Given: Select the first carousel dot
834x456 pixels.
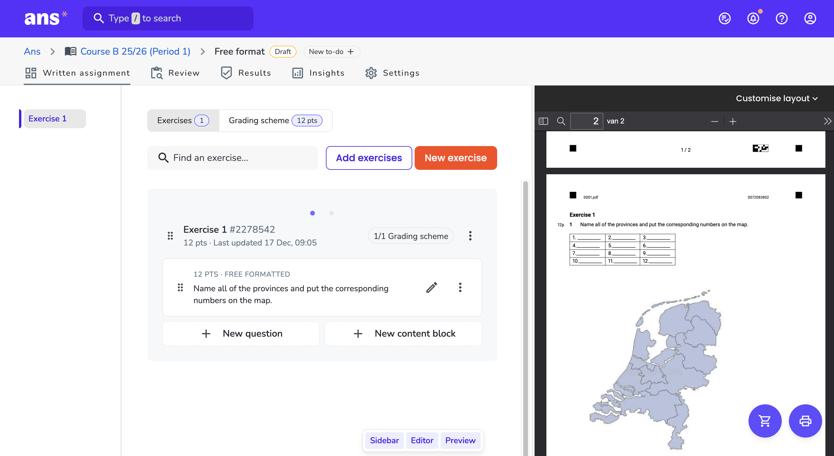Looking at the screenshot, I should coord(313,213).
